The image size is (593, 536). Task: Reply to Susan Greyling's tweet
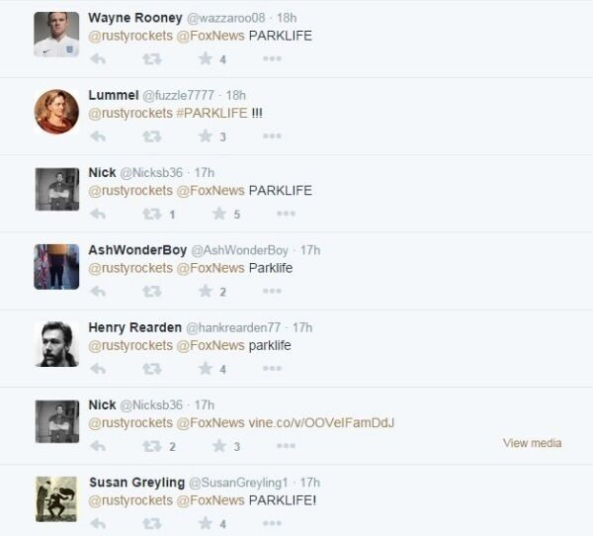tap(98, 524)
